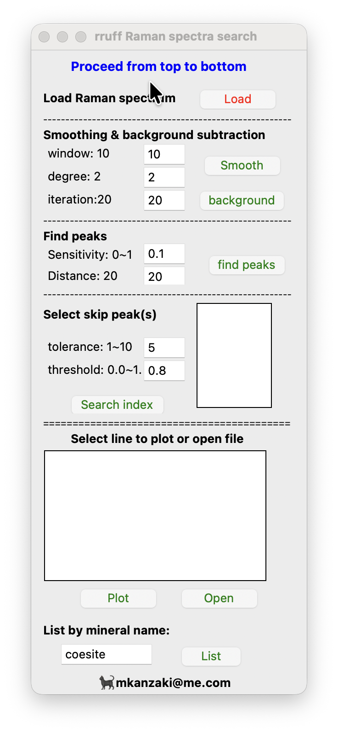Click the peak Distance input field
Viewport: 338px width, 733px height.
point(164,276)
